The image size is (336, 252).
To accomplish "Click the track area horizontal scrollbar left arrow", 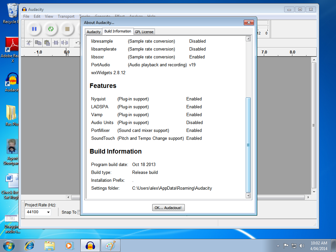I will click(68, 197).
